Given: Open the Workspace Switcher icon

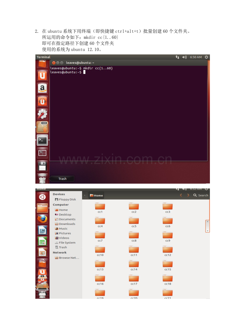Looking at the screenshot, I should coord(42,153).
